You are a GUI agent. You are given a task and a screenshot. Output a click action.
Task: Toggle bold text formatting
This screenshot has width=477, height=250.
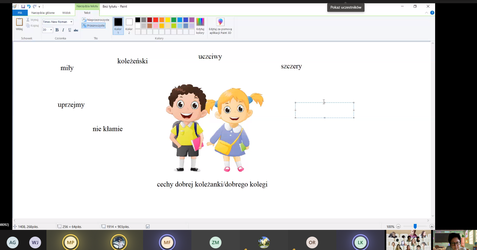(x=57, y=30)
